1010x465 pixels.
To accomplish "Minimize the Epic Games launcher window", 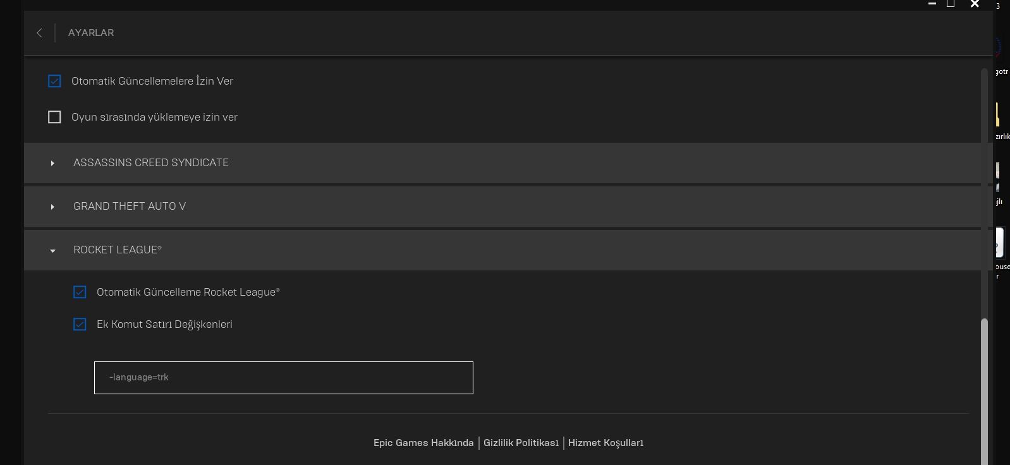I will 932,4.
